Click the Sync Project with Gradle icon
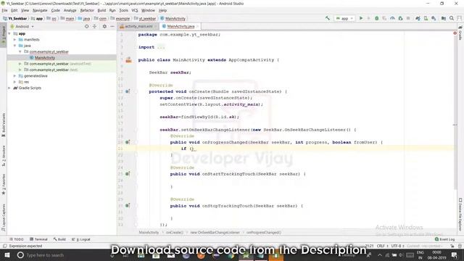This screenshot has width=464, height=261. pyautogui.click(x=418, y=18)
